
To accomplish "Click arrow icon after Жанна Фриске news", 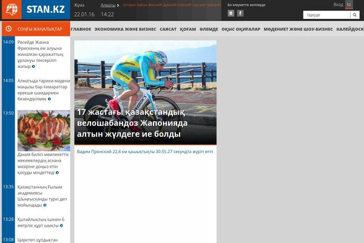I will [33, 66].
